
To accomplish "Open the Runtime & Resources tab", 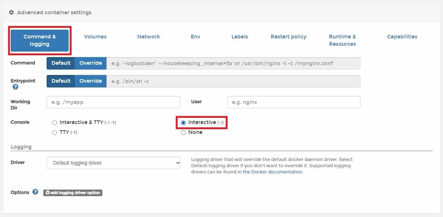I will 342,40.
